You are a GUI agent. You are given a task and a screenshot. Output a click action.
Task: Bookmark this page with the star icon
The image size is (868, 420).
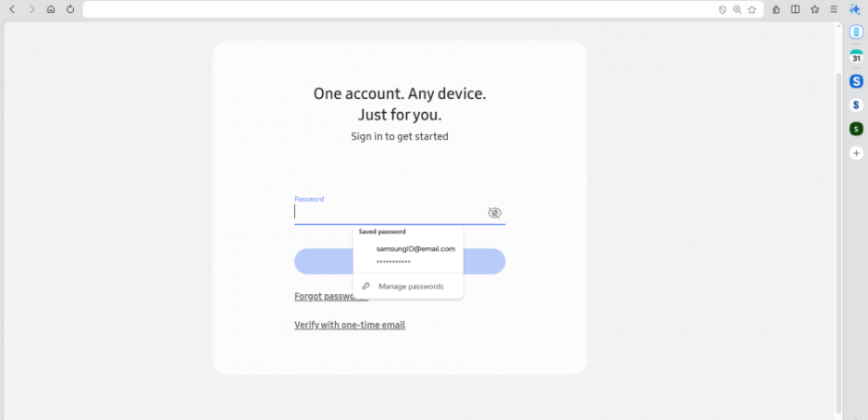click(751, 9)
